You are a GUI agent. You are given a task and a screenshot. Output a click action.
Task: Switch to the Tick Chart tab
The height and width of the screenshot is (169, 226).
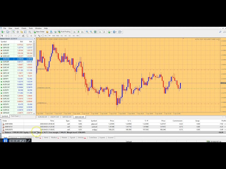15,116
